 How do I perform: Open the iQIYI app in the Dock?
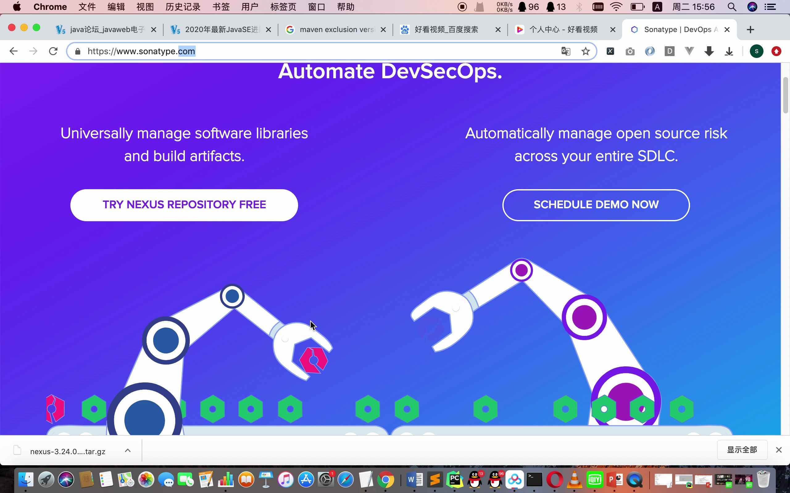tap(594, 480)
